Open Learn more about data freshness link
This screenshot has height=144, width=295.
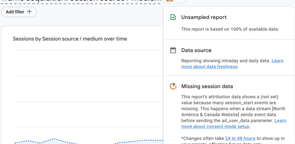232,64
